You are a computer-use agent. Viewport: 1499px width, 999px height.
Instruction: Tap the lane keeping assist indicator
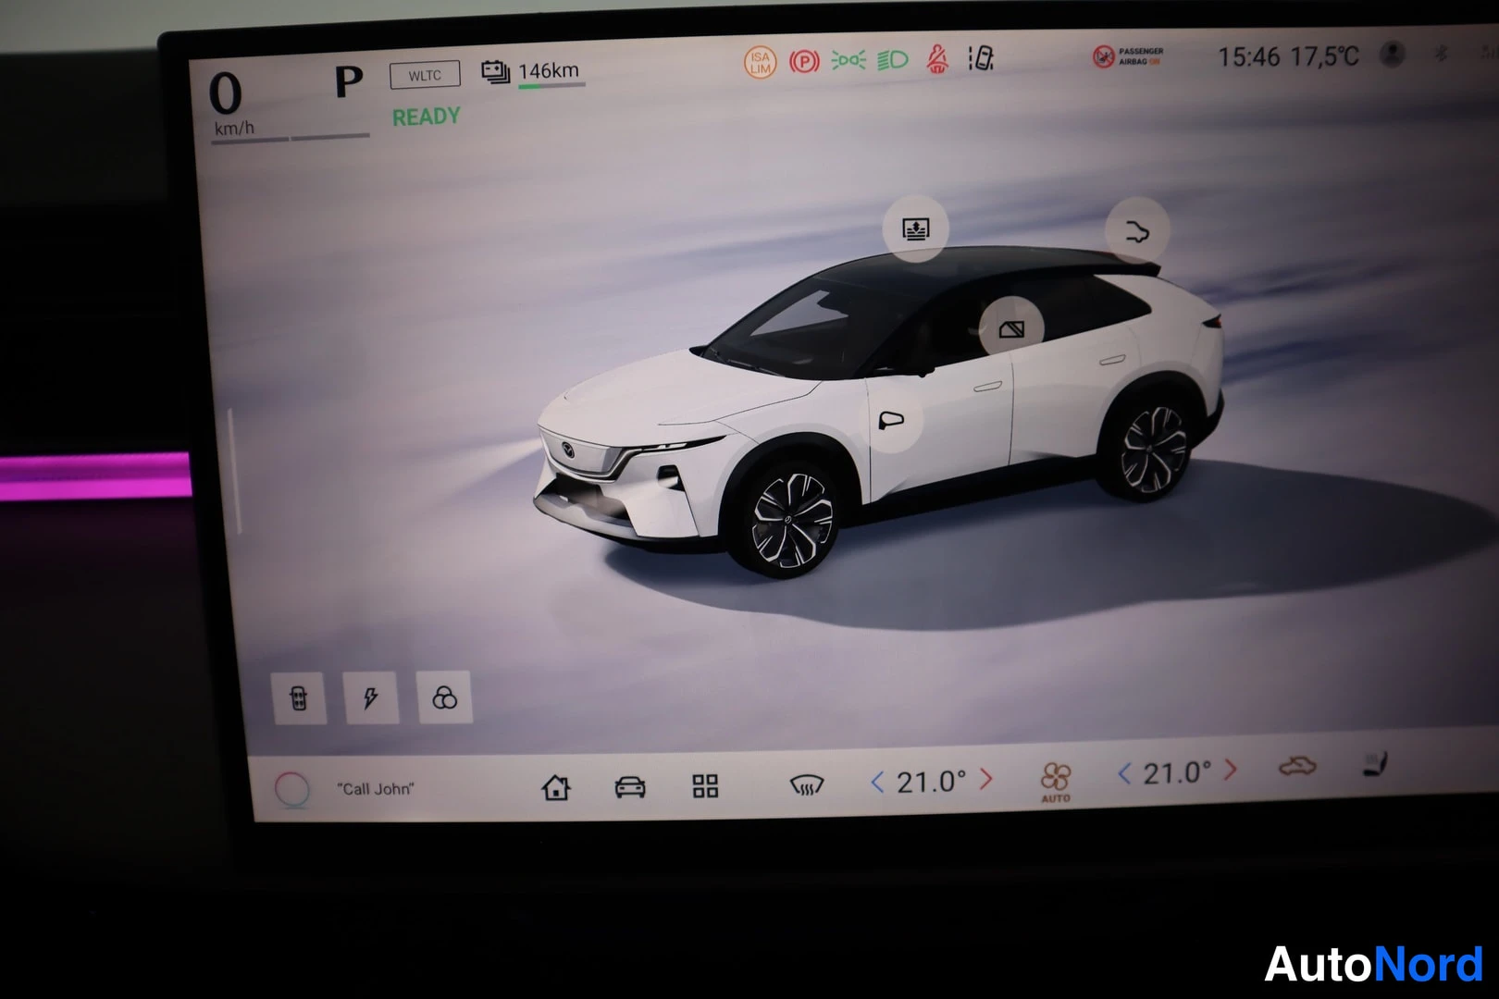[x=981, y=59]
